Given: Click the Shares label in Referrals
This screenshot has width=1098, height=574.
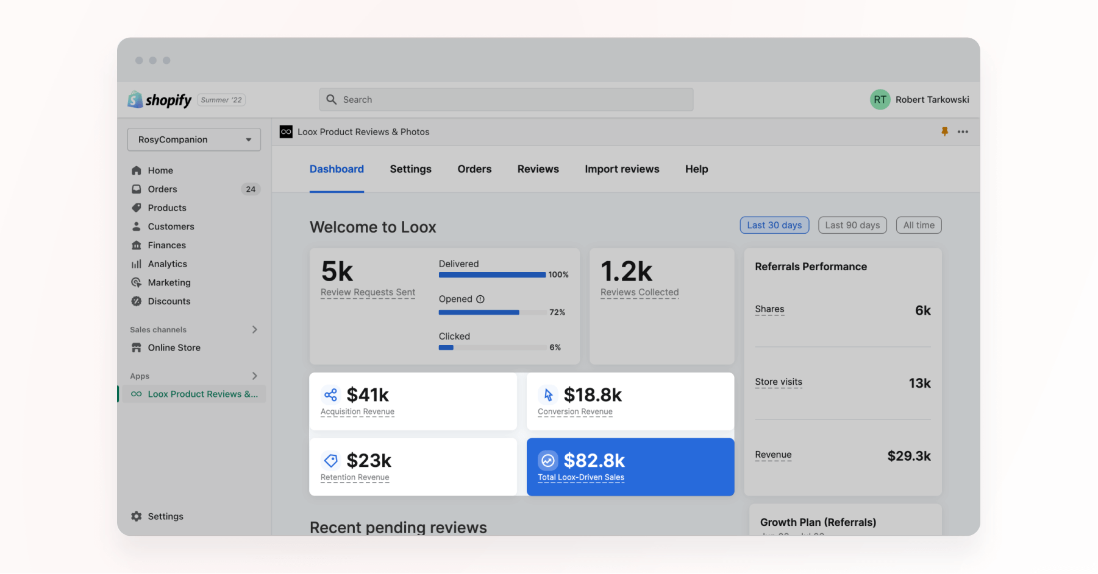Looking at the screenshot, I should pyautogui.click(x=769, y=309).
